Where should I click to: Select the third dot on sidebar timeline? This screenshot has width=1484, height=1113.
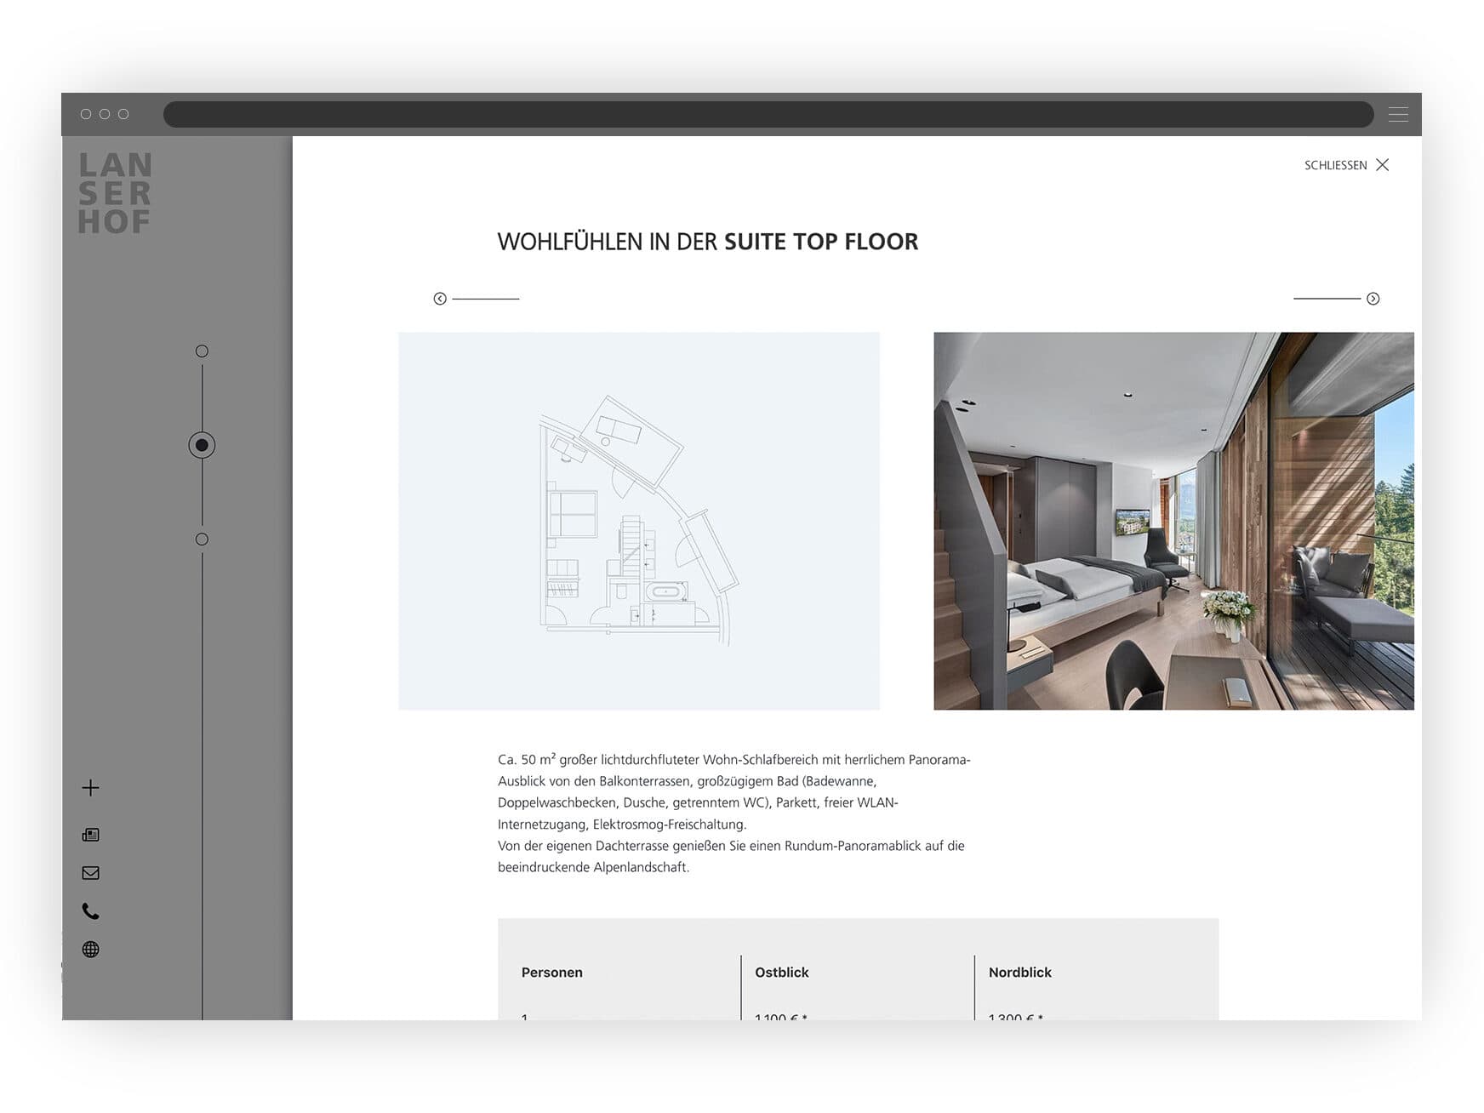point(202,539)
